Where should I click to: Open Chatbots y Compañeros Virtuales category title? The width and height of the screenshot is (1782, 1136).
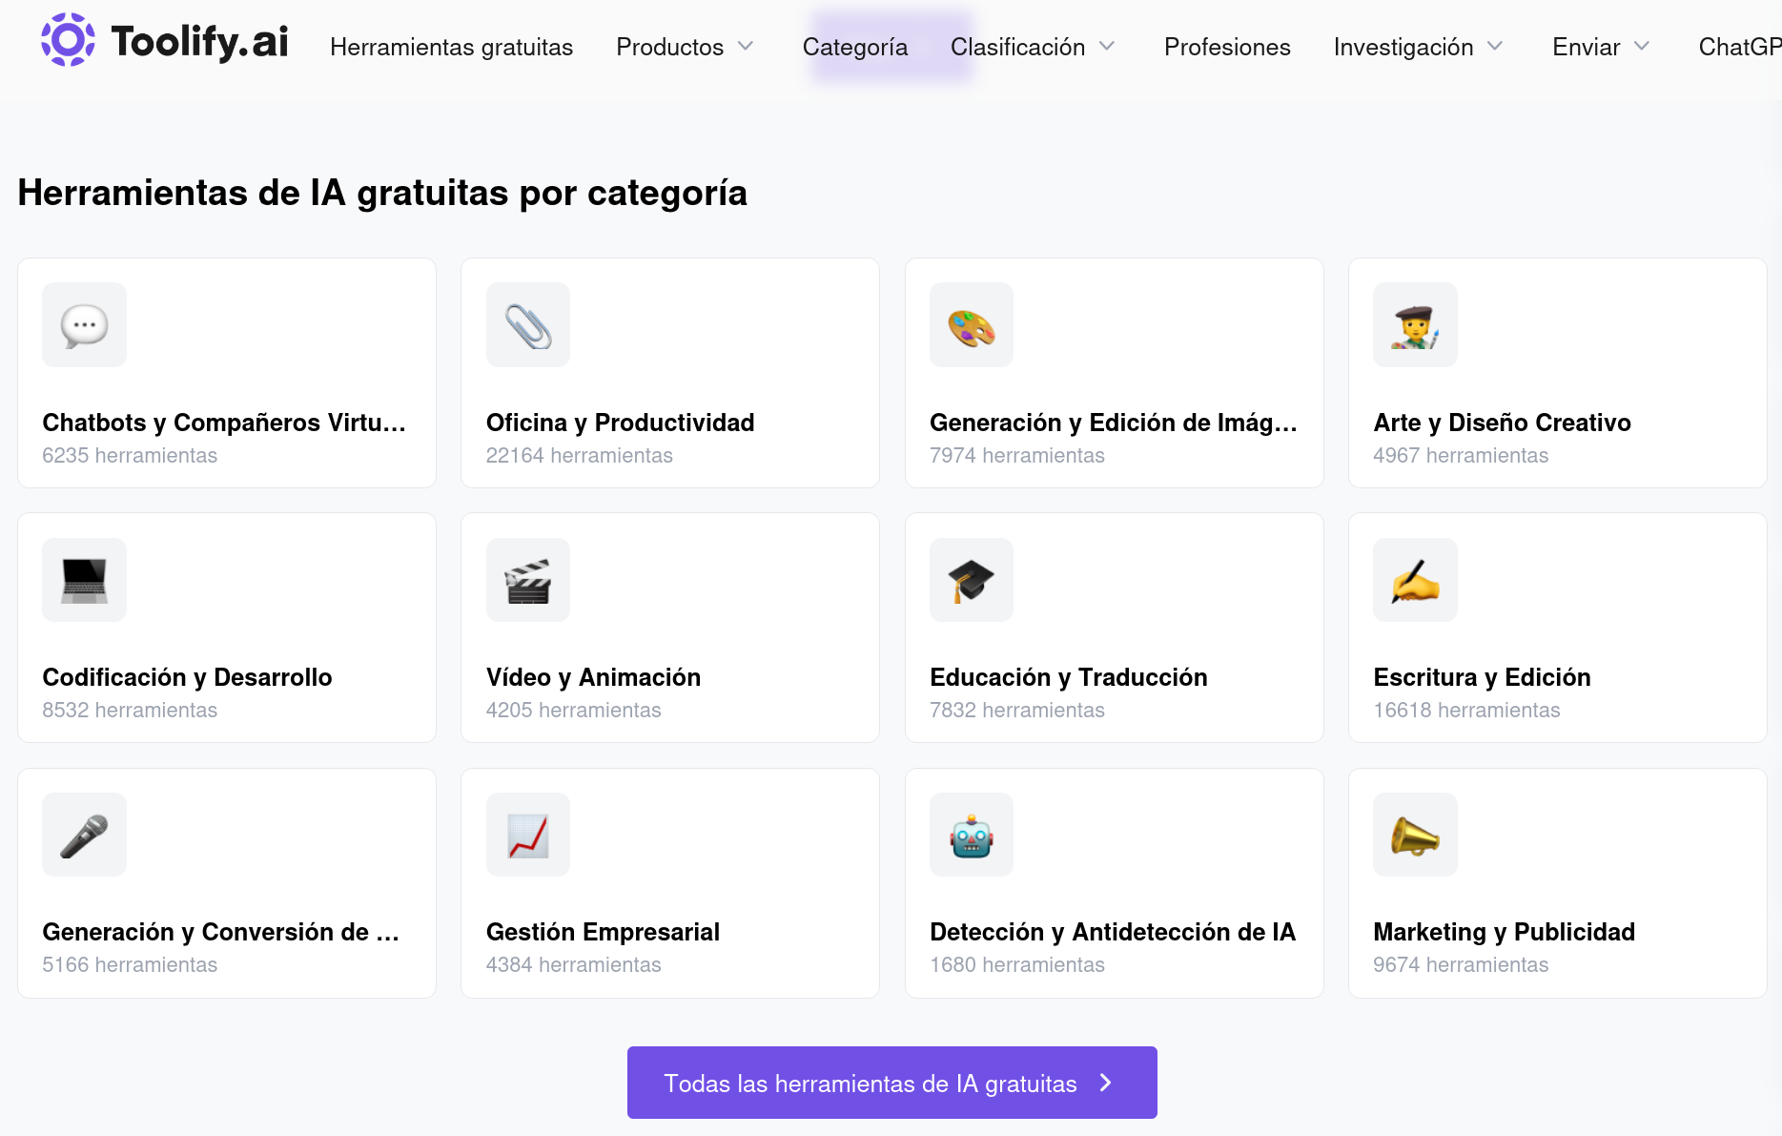tap(224, 423)
